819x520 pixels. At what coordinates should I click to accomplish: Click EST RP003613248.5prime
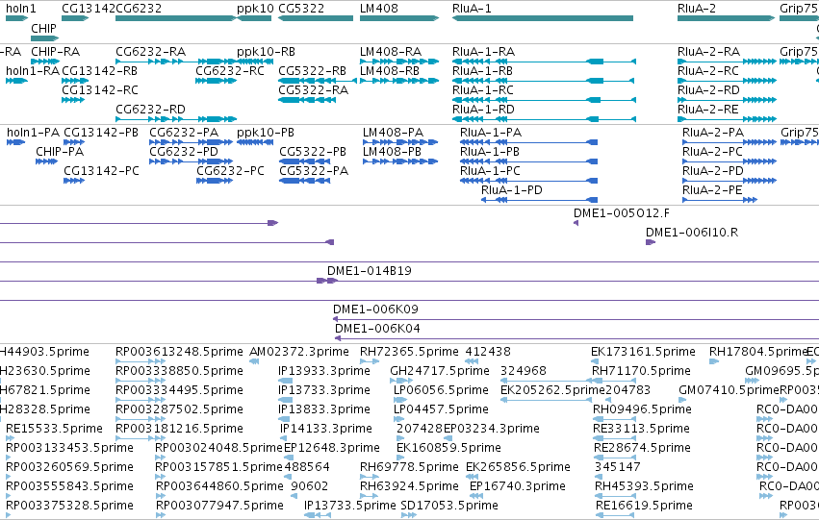(x=141, y=361)
